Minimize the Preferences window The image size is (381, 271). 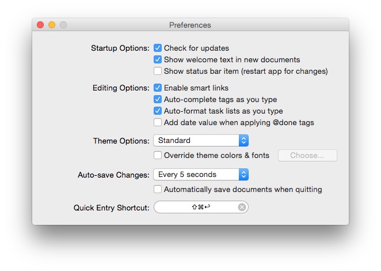click(52, 25)
